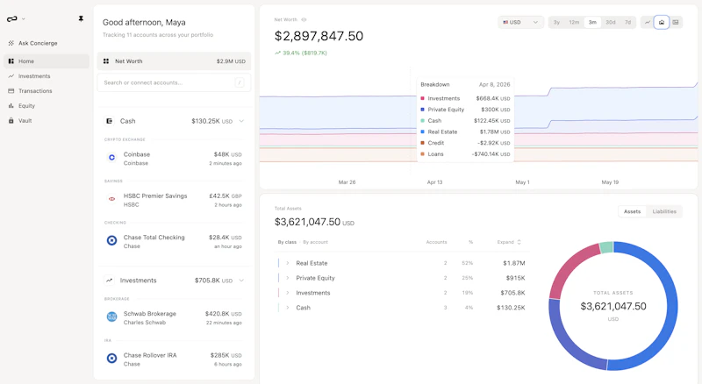Click the Apr 13 chart axis marker
The height and width of the screenshot is (384, 702).
(x=434, y=182)
